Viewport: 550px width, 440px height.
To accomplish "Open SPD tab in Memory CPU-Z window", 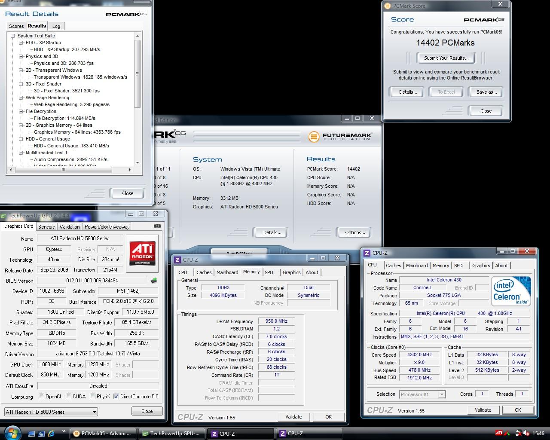I will tap(269, 272).
